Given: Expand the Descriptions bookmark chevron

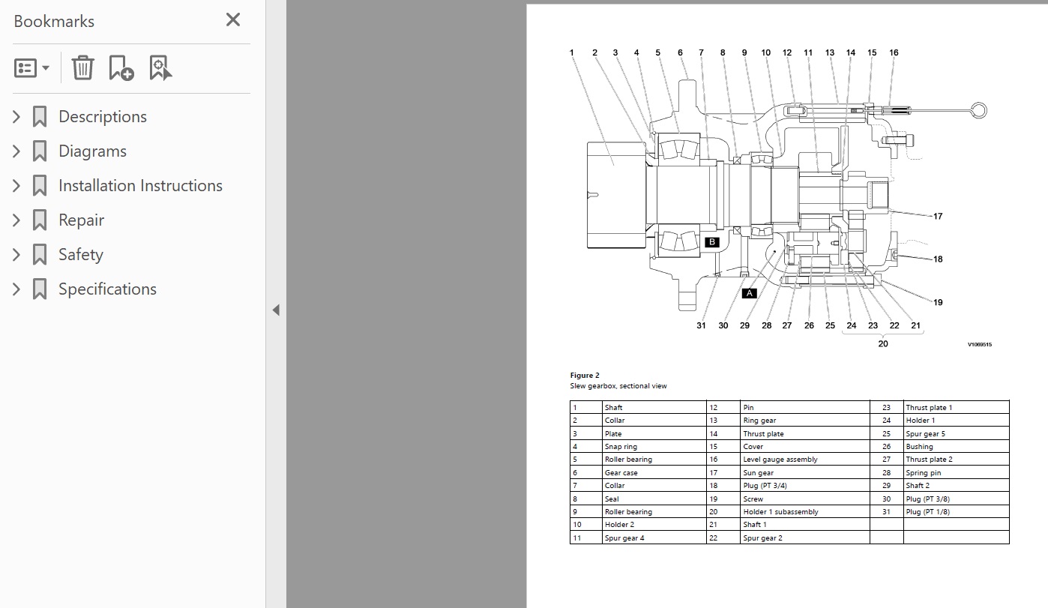Looking at the screenshot, I should pyautogui.click(x=16, y=117).
